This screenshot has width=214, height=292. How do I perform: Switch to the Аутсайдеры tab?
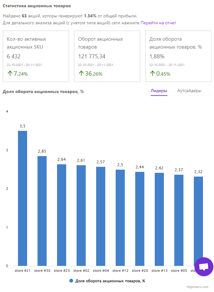point(189,91)
